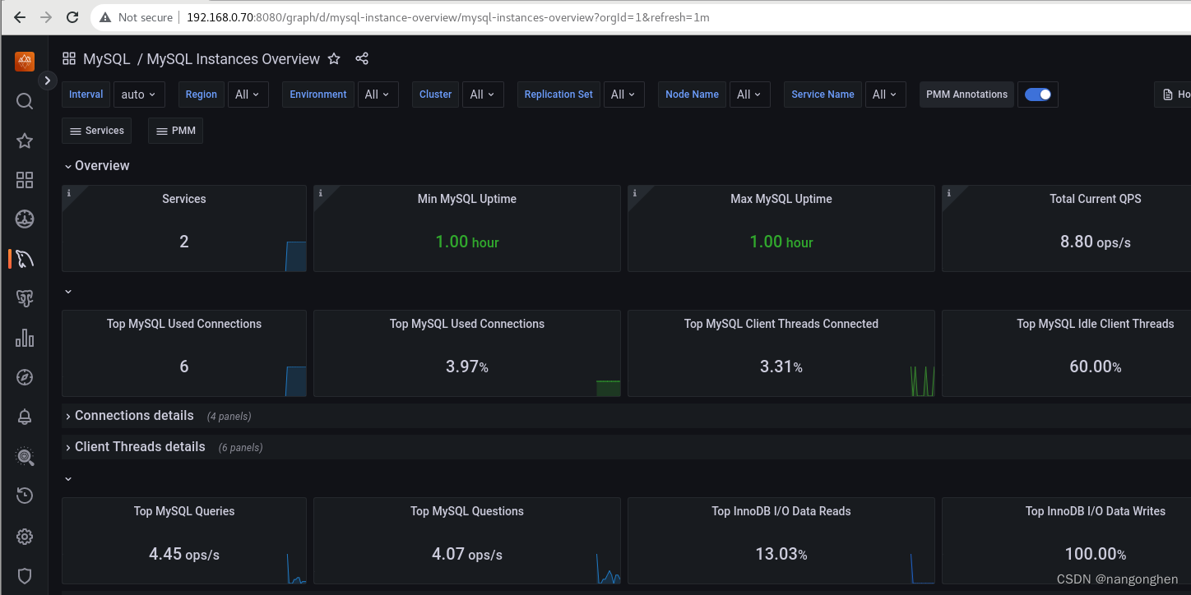
Task: Open the Interval auto dropdown
Action: pos(139,95)
